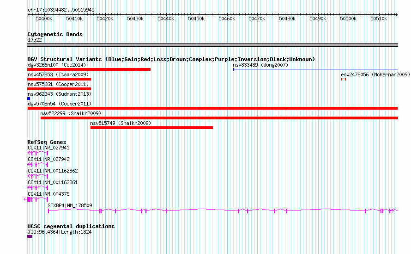Click the small red esv2478056 (McKernan2009) marker
Viewport: 411px width, 254px height.
point(344,79)
